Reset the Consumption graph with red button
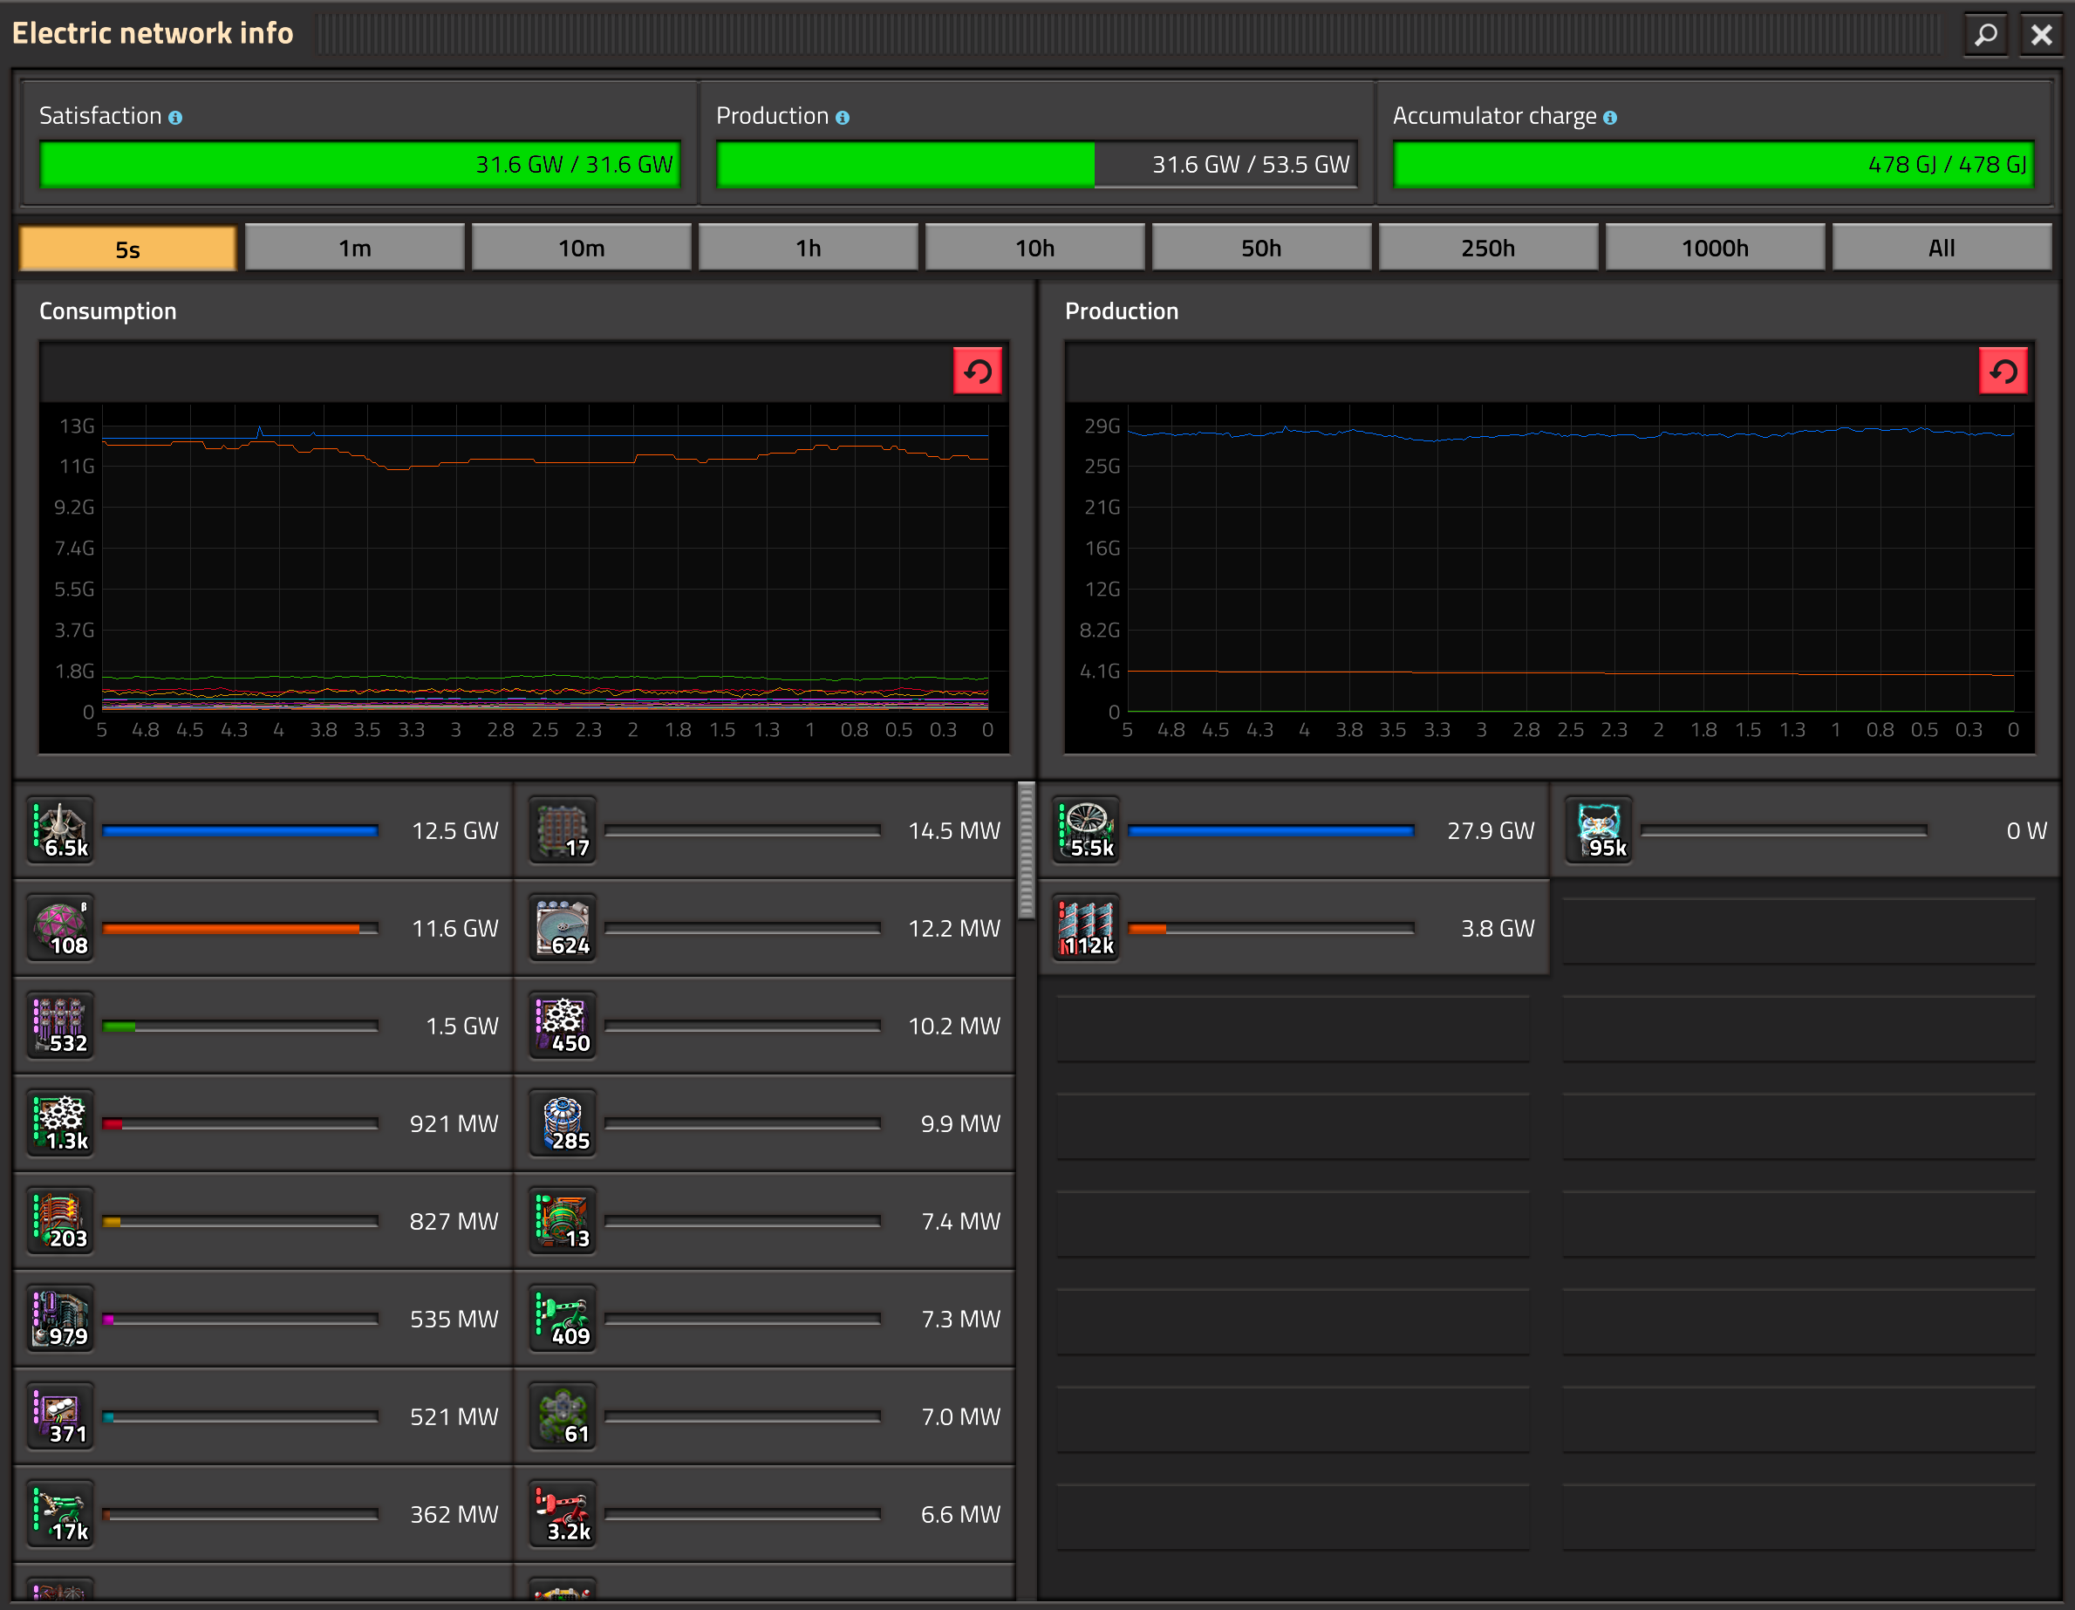Image resolution: width=2075 pixels, height=1610 pixels. click(x=978, y=372)
